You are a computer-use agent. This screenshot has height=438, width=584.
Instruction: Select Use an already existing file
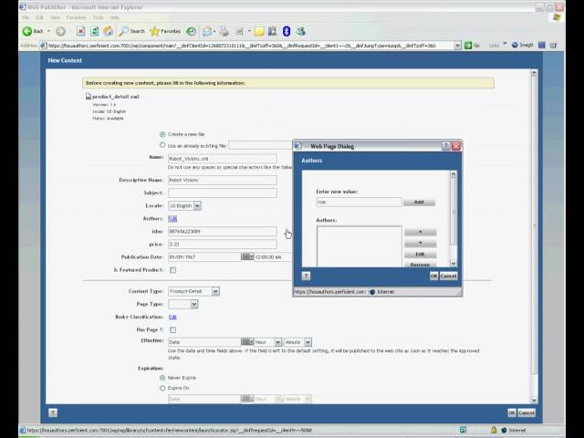[x=162, y=145]
